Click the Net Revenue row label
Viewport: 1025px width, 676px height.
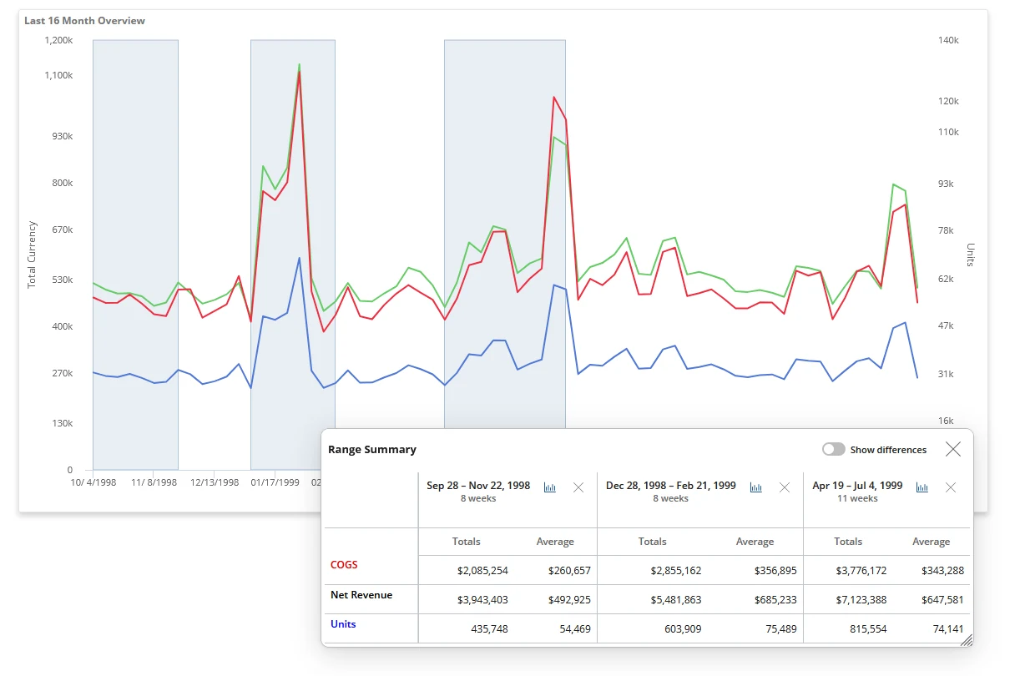(361, 595)
